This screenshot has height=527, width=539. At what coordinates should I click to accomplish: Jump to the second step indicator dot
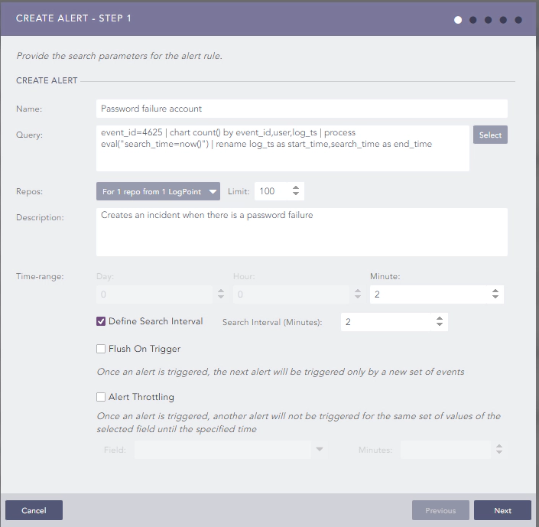[x=473, y=20]
